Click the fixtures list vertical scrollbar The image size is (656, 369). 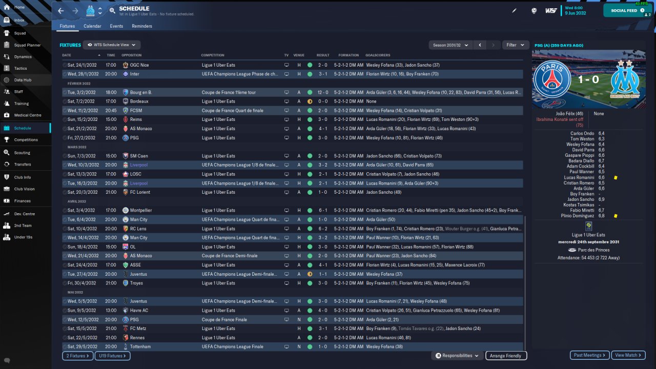[x=525, y=282]
